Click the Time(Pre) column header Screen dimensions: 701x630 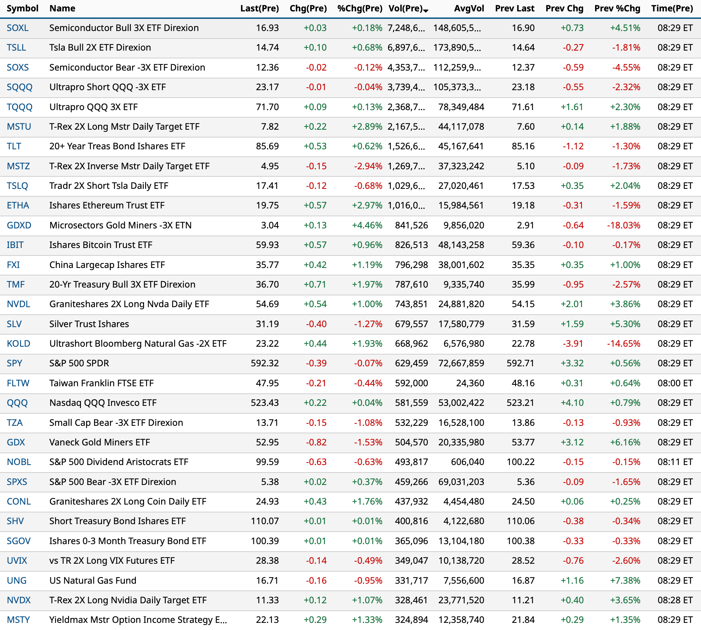(672, 9)
